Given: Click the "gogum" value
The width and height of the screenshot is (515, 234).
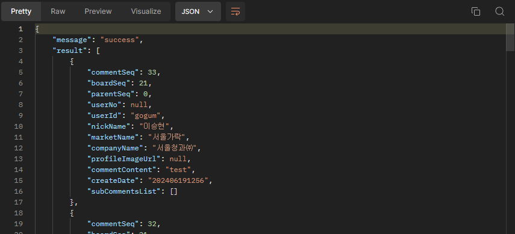Looking at the screenshot, I should pos(146,115).
